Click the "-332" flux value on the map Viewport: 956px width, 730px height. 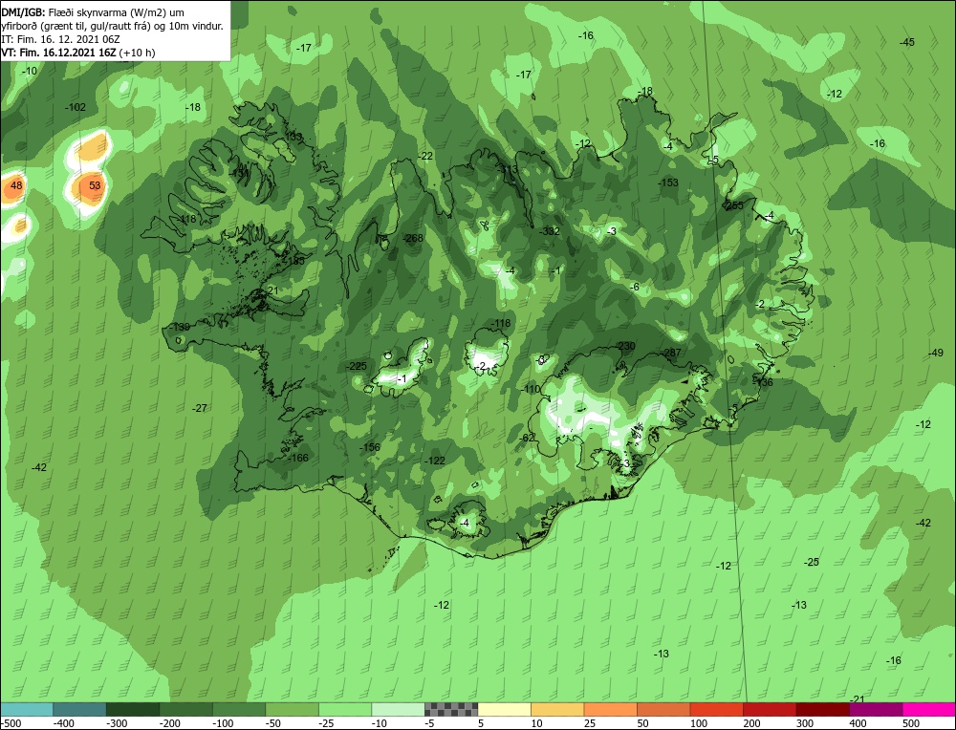click(x=550, y=231)
